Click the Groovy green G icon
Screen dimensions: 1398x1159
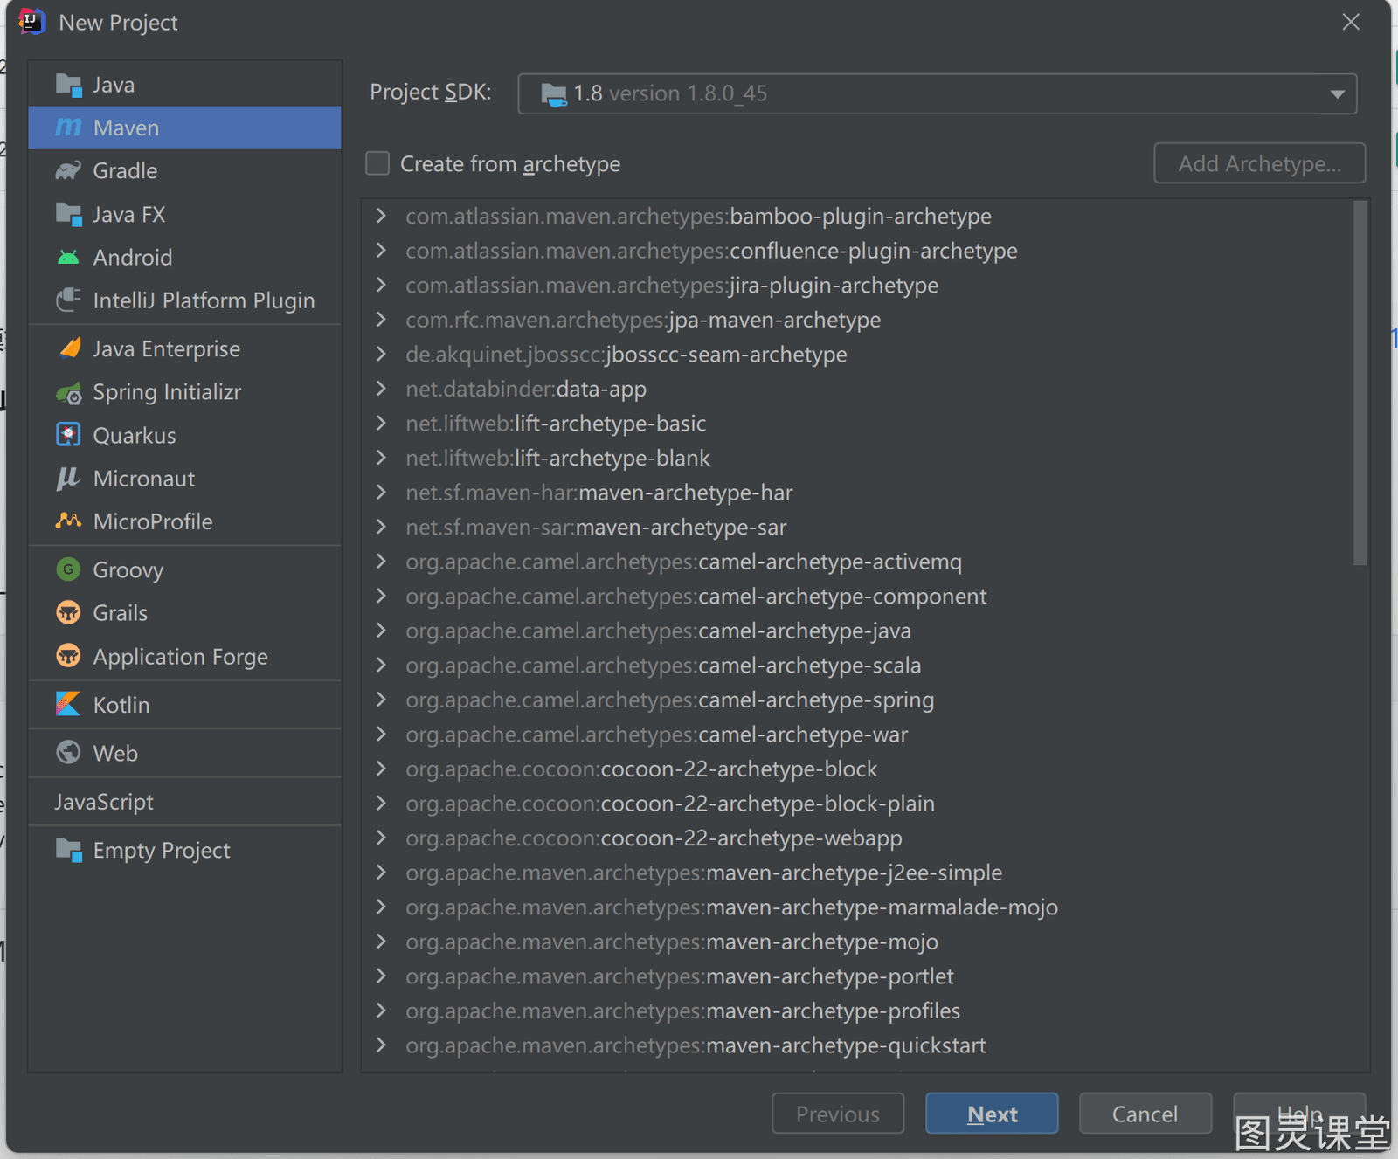[68, 569]
